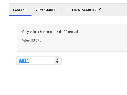
Task: Click the highlighted 33.146 text in the input
Action: click(x=24, y=61)
